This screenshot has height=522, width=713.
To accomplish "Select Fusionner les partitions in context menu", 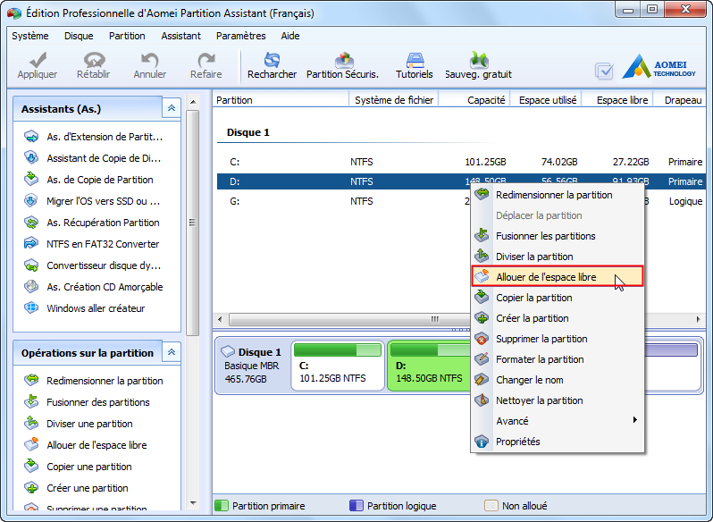I will coord(558,236).
